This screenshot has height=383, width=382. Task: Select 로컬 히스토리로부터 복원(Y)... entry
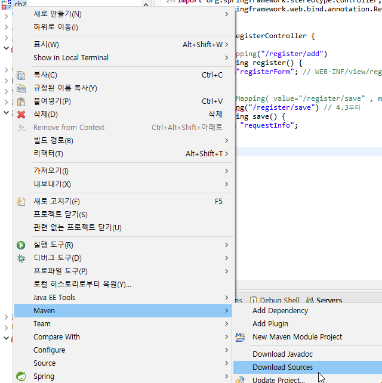point(123,285)
